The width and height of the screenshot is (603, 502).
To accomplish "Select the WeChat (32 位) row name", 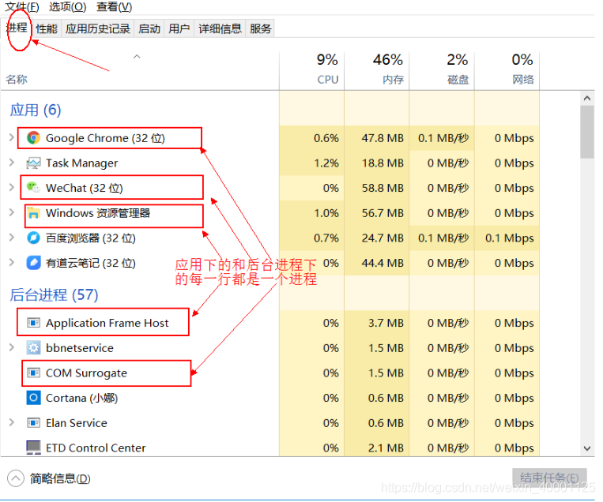I will click(x=85, y=188).
